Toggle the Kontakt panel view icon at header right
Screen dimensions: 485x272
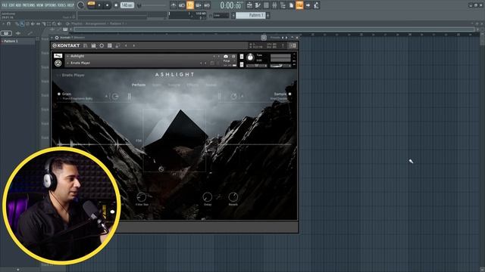point(293,45)
